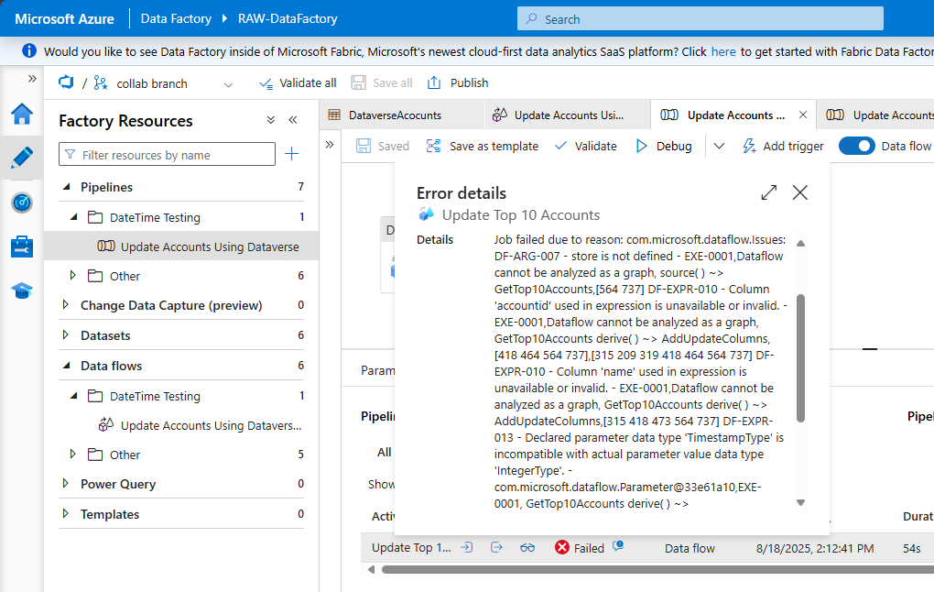Expand the Other folder under Pipelines
This screenshot has width=934, height=592.
click(x=72, y=276)
